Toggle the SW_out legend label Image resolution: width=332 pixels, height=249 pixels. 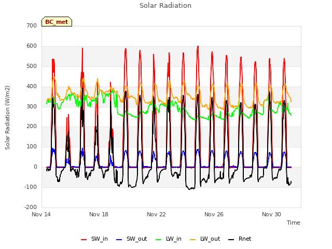[x=136, y=239]
